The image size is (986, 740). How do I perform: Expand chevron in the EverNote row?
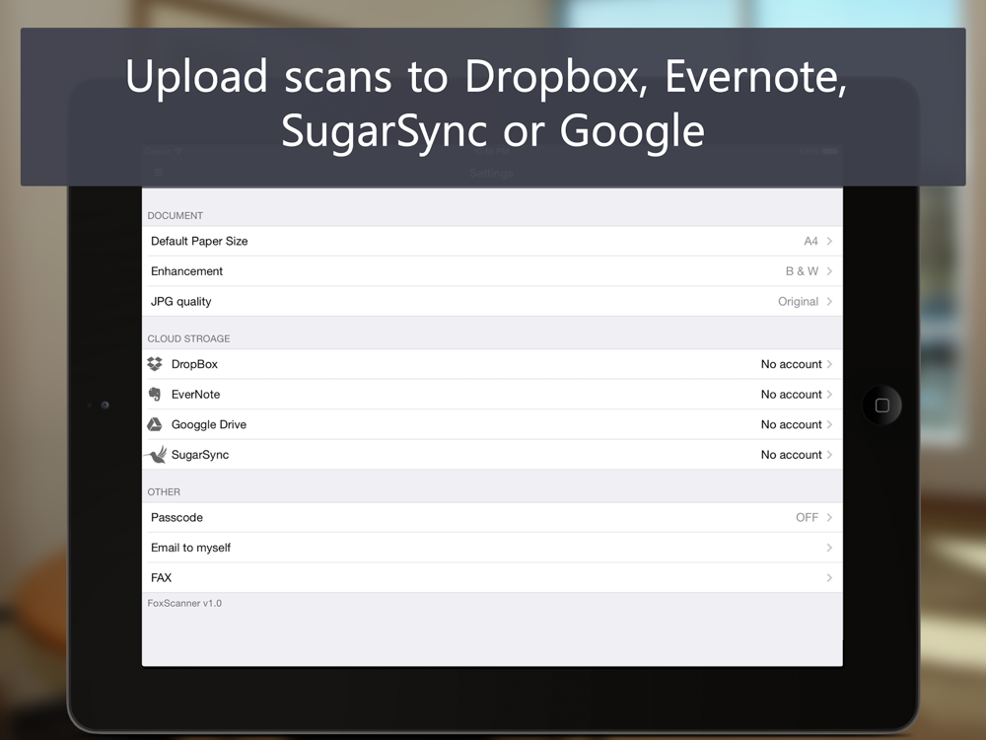coord(829,394)
